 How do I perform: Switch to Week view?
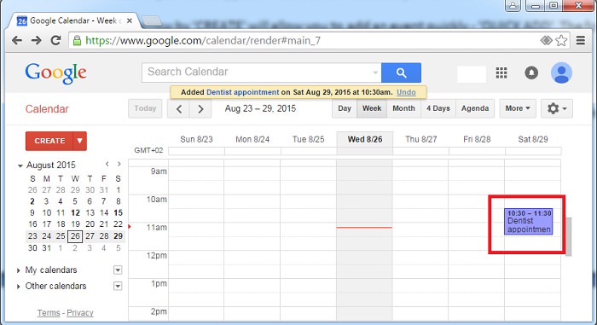pyautogui.click(x=372, y=108)
